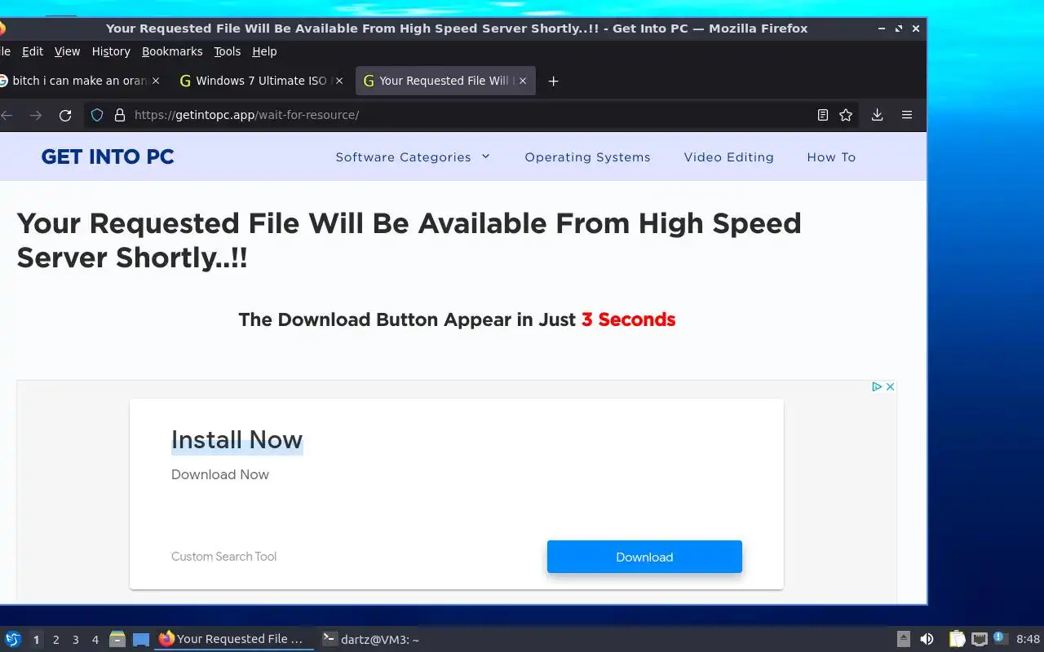Click the removable media tray icon left of the volume icon
The image size is (1044, 652).
click(904, 639)
